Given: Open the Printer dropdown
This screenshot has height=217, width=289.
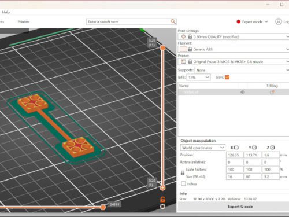Looking at the screenshot, I should coord(234,61).
